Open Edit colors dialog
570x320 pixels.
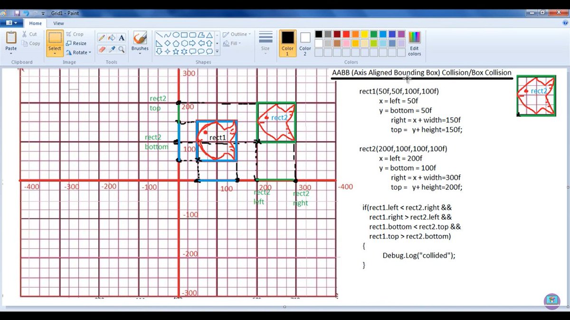pyautogui.click(x=414, y=44)
